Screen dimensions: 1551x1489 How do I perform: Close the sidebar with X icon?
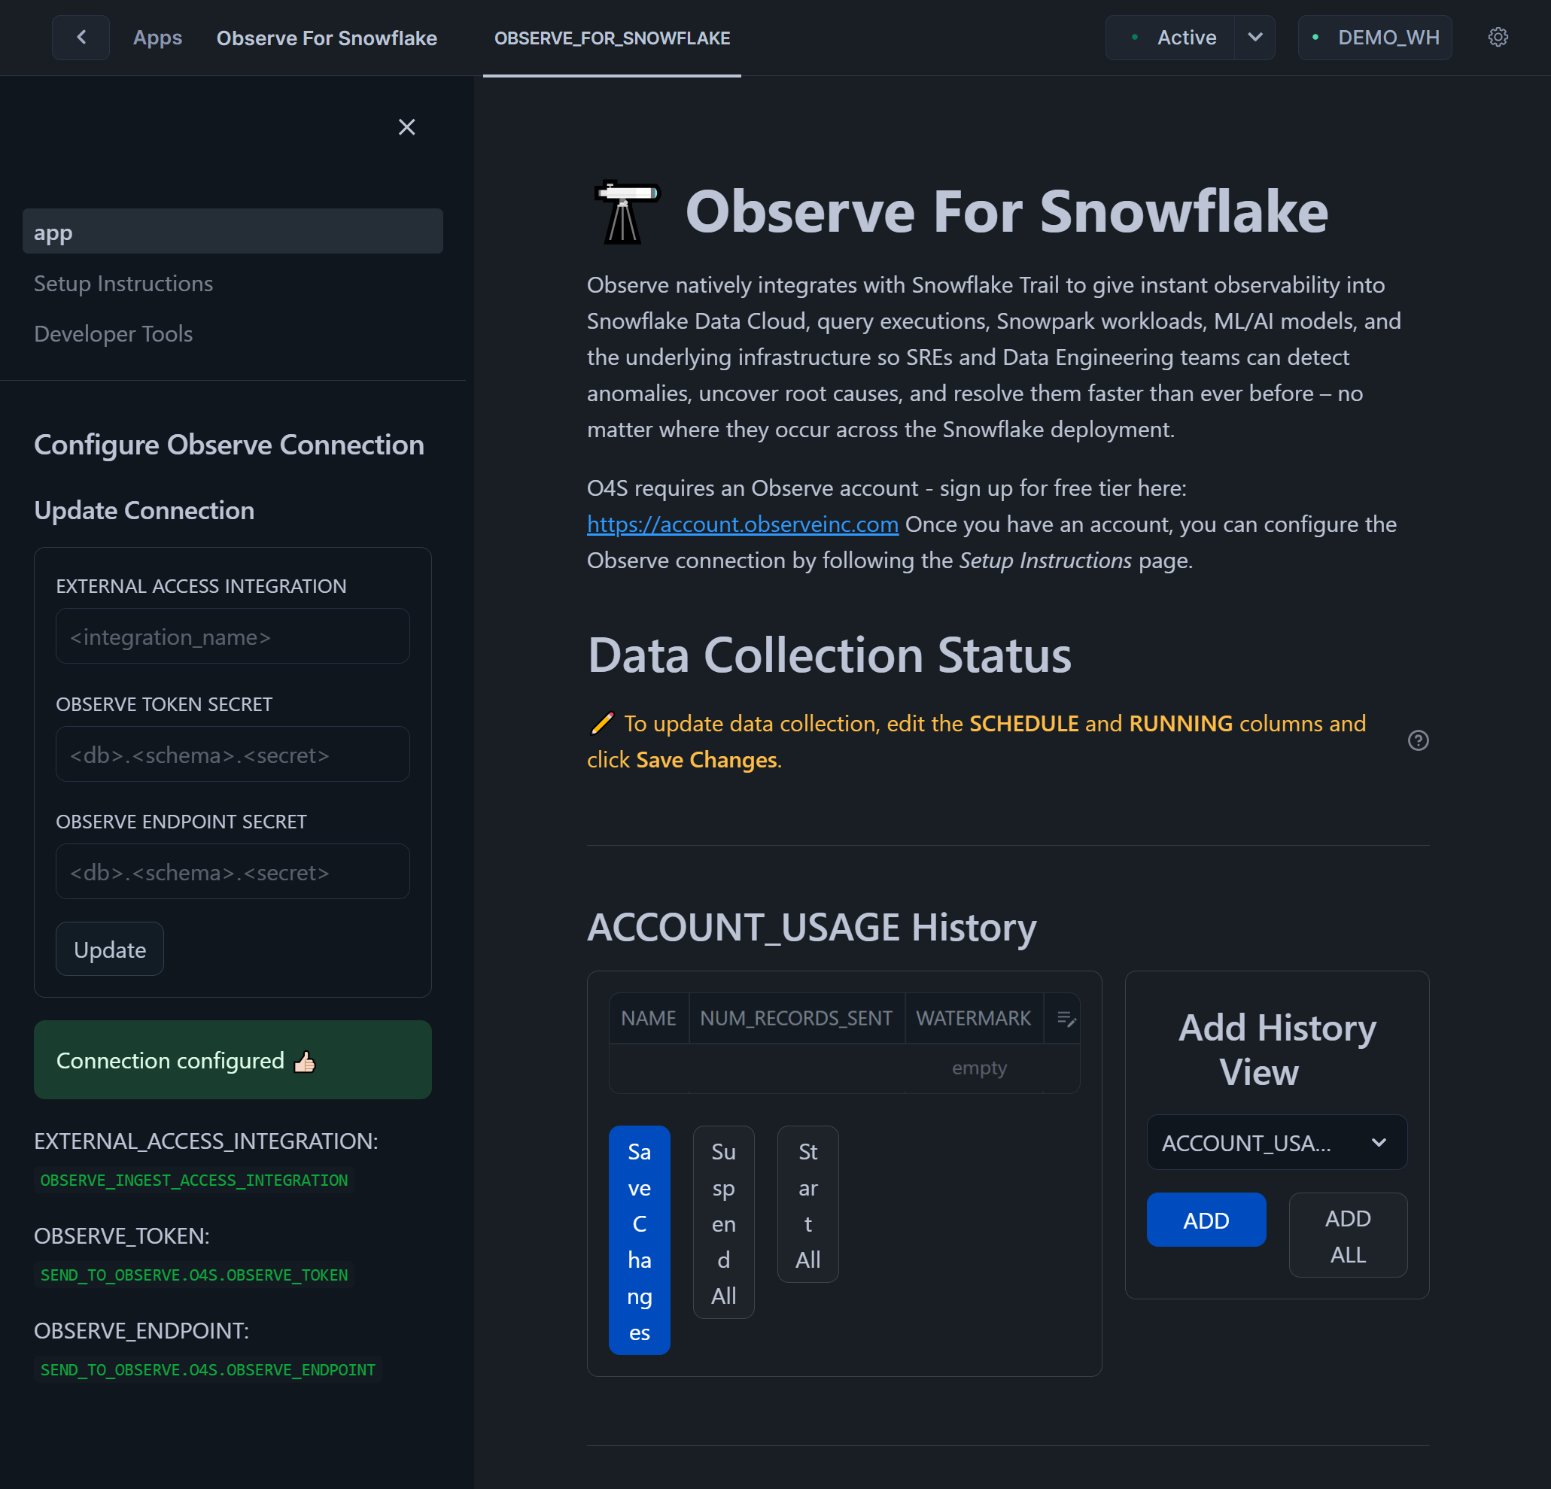point(406,127)
